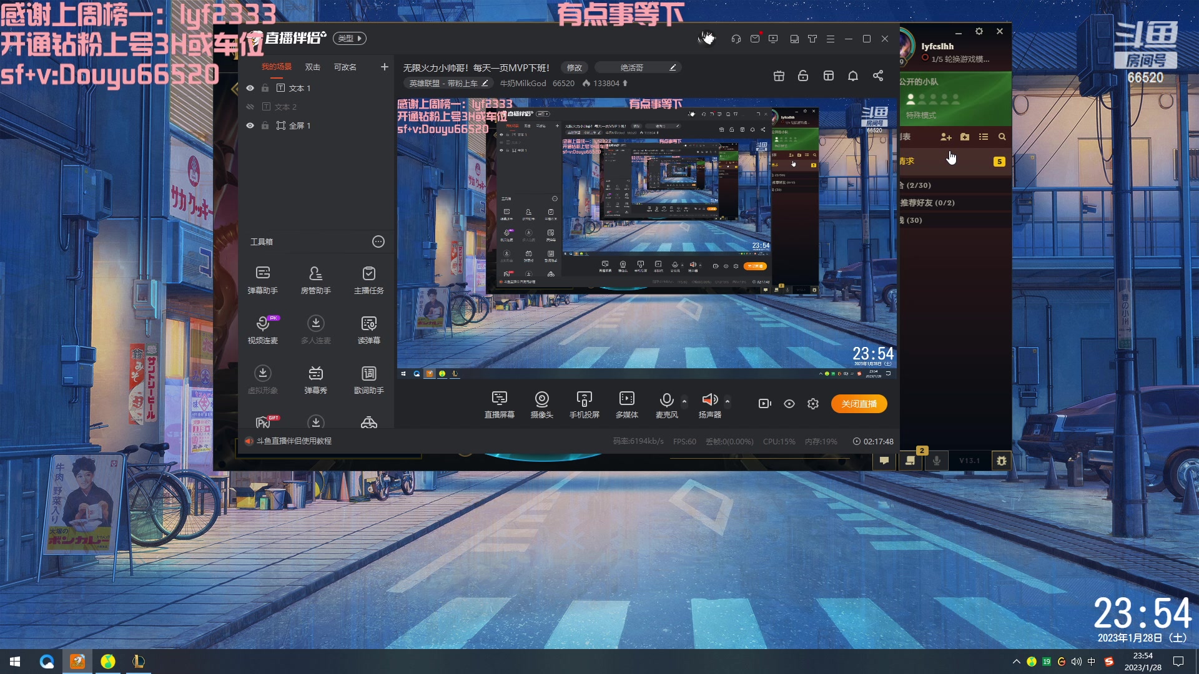Open the bug report icon in League client
This screenshot has height=674, width=1199.
(x=1002, y=461)
